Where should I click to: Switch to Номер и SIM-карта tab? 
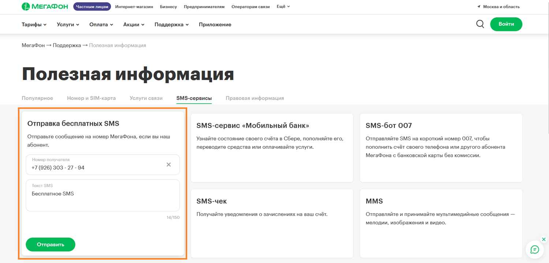click(91, 98)
